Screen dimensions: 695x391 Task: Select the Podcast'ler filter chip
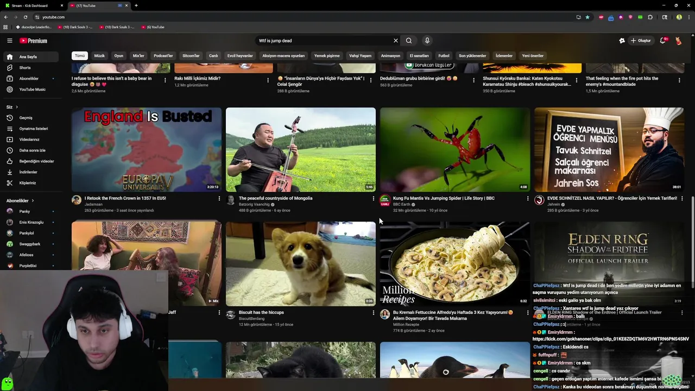163,55
